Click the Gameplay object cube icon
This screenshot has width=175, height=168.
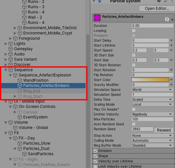(x=10, y=49)
